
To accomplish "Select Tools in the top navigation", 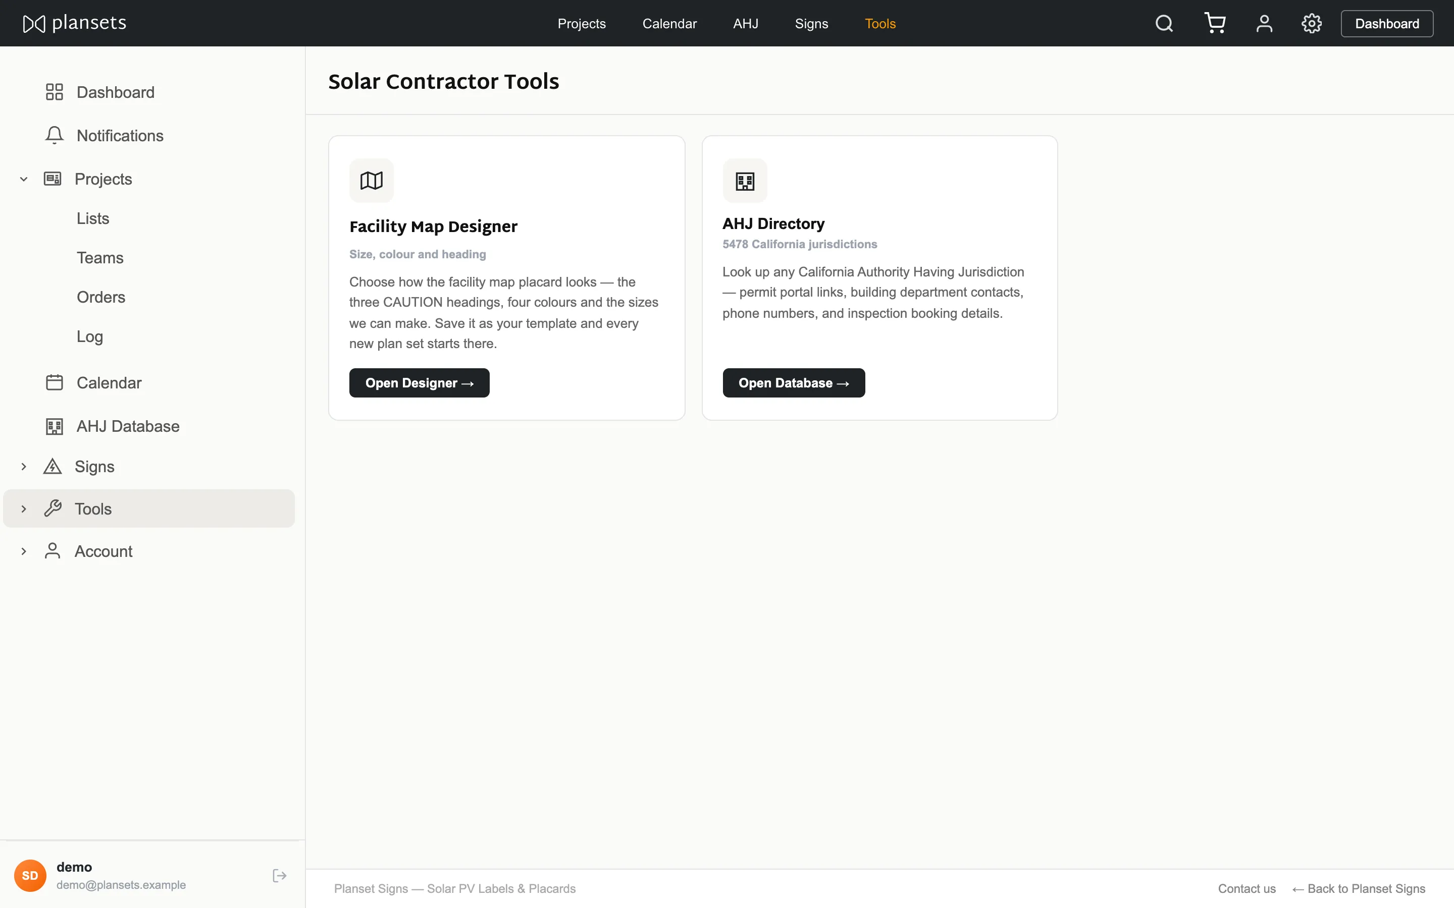I will click(879, 23).
